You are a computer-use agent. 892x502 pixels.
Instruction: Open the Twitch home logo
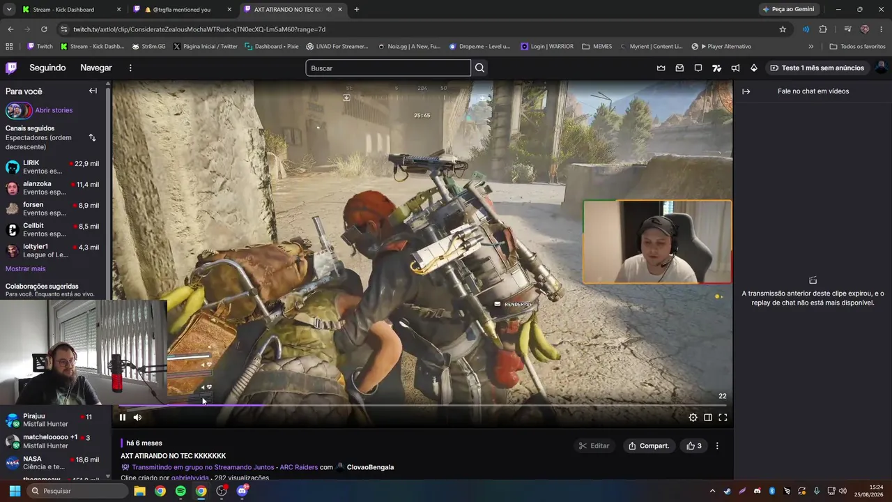pyautogui.click(x=11, y=68)
